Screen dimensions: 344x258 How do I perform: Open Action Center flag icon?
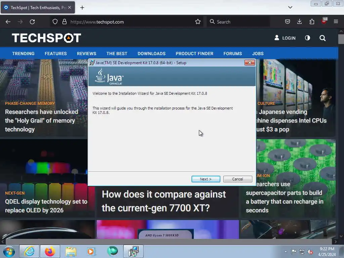pos(294,252)
